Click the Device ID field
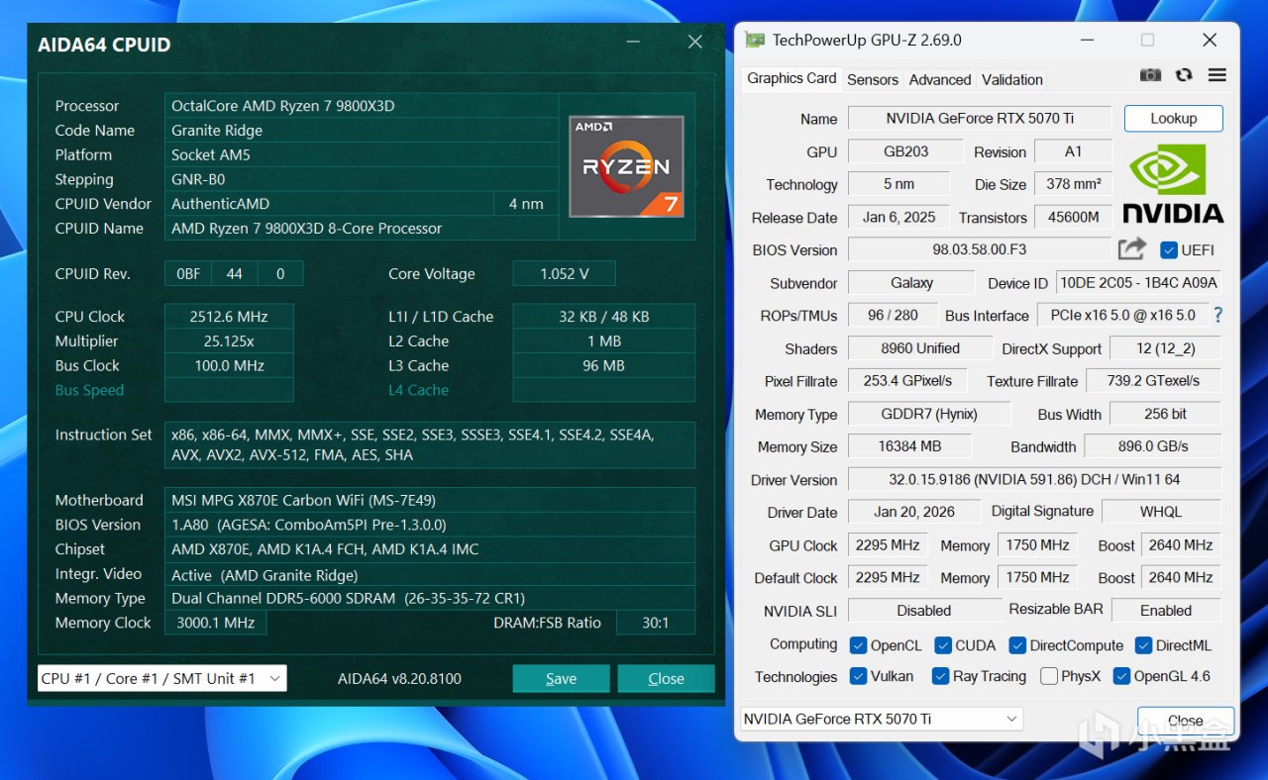The height and width of the screenshot is (780, 1268). pos(1139,282)
